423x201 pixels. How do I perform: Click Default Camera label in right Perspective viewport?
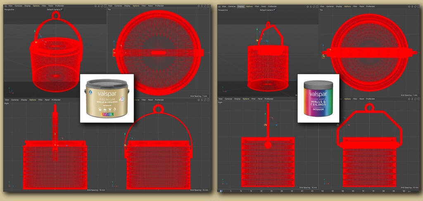[266, 10]
